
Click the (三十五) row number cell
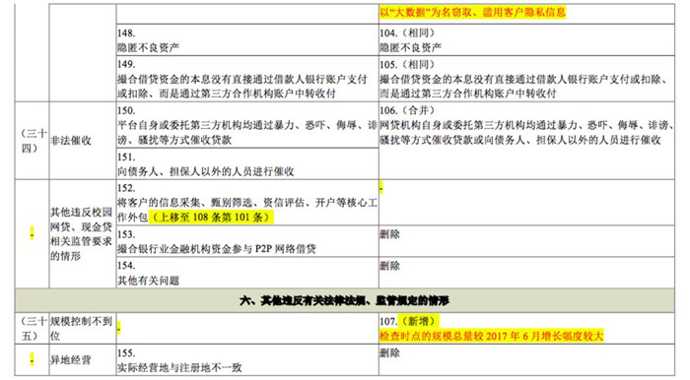point(32,328)
